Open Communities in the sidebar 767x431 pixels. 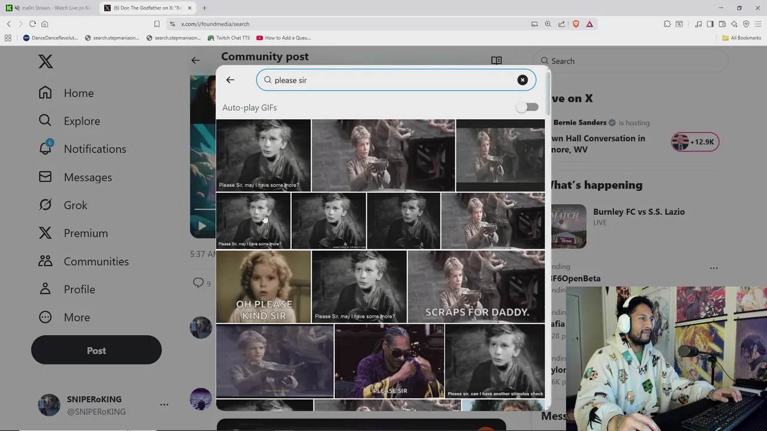(x=83, y=262)
